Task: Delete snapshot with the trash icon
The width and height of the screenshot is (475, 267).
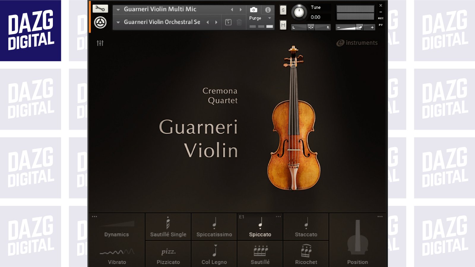Action: tap(239, 22)
